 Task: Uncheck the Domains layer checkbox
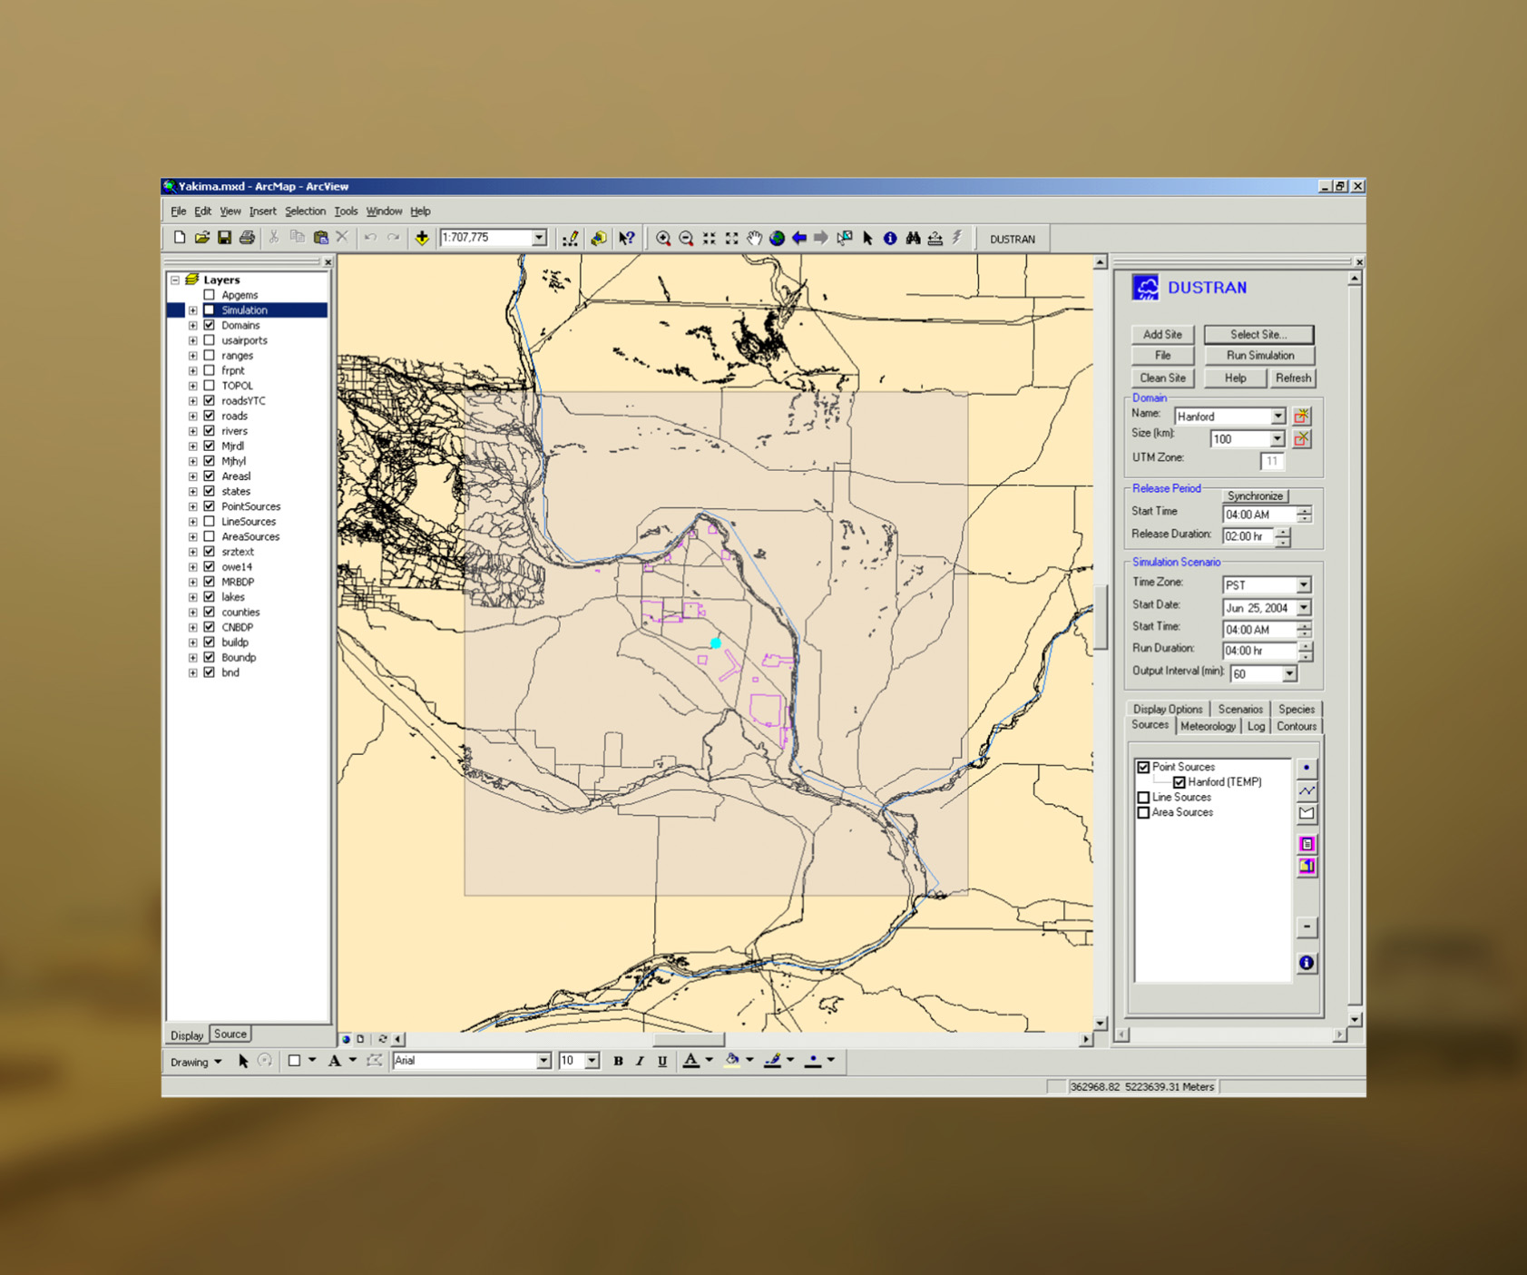(210, 325)
